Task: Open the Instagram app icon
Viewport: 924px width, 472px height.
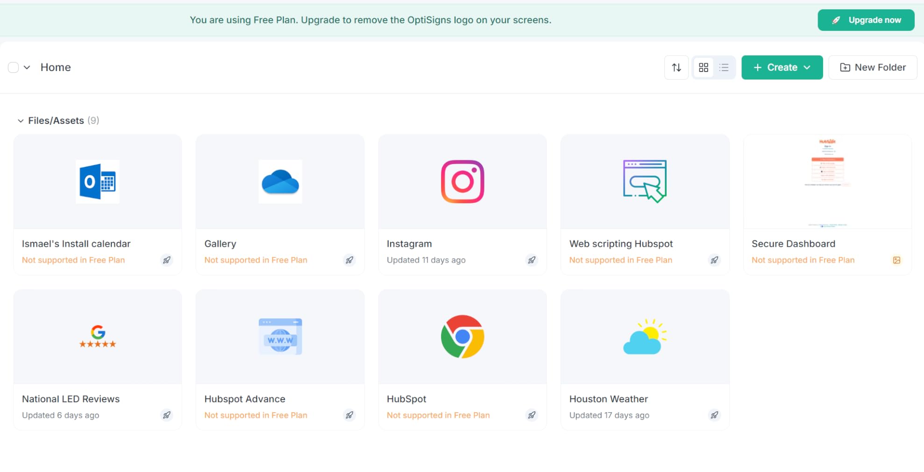Action: (462, 182)
